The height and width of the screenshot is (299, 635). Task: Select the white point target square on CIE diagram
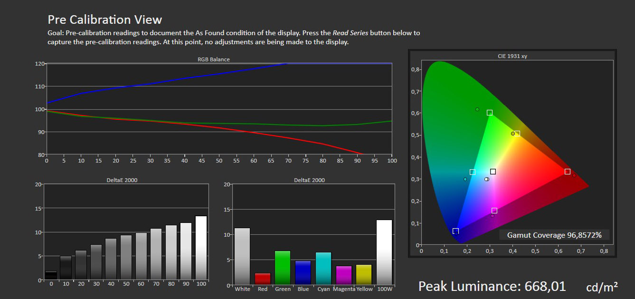[493, 172]
